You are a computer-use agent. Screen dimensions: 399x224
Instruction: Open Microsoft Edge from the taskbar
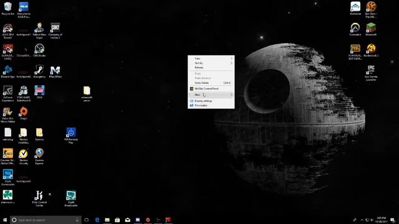(97, 220)
